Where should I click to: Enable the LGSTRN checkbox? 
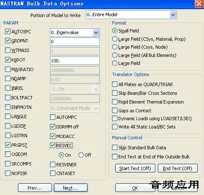pos(7,136)
